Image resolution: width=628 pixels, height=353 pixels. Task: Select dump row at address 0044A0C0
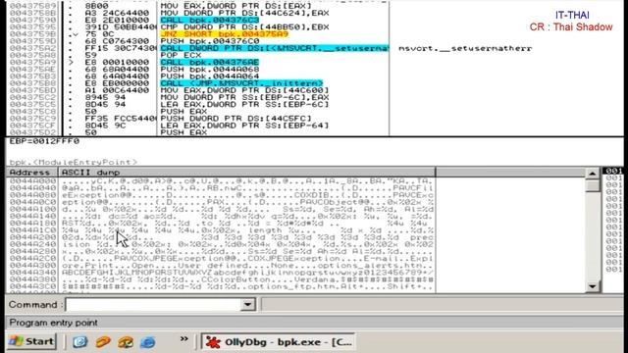221,202
